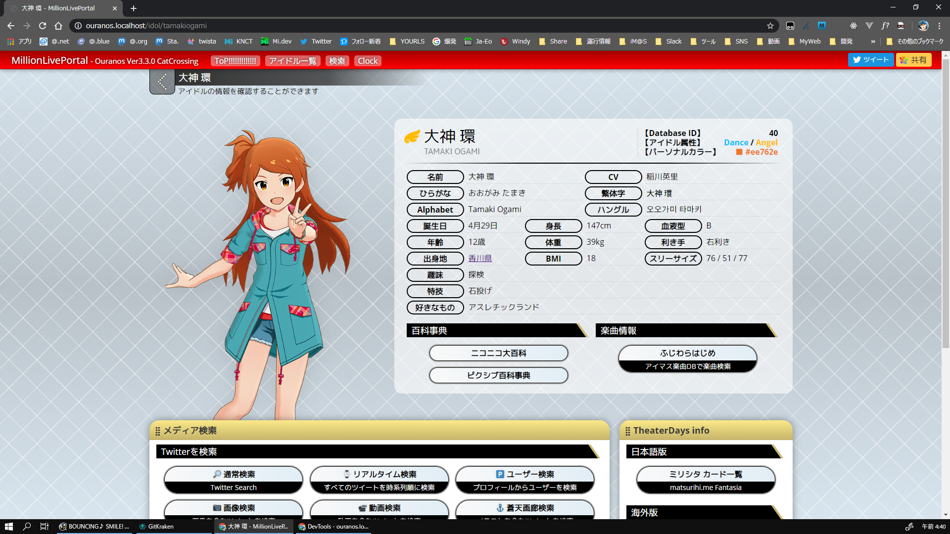The width and height of the screenshot is (950, 534).
Task: Open the ニコニコ大百科 encyclopedia button
Action: pyautogui.click(x=498, y=353)
